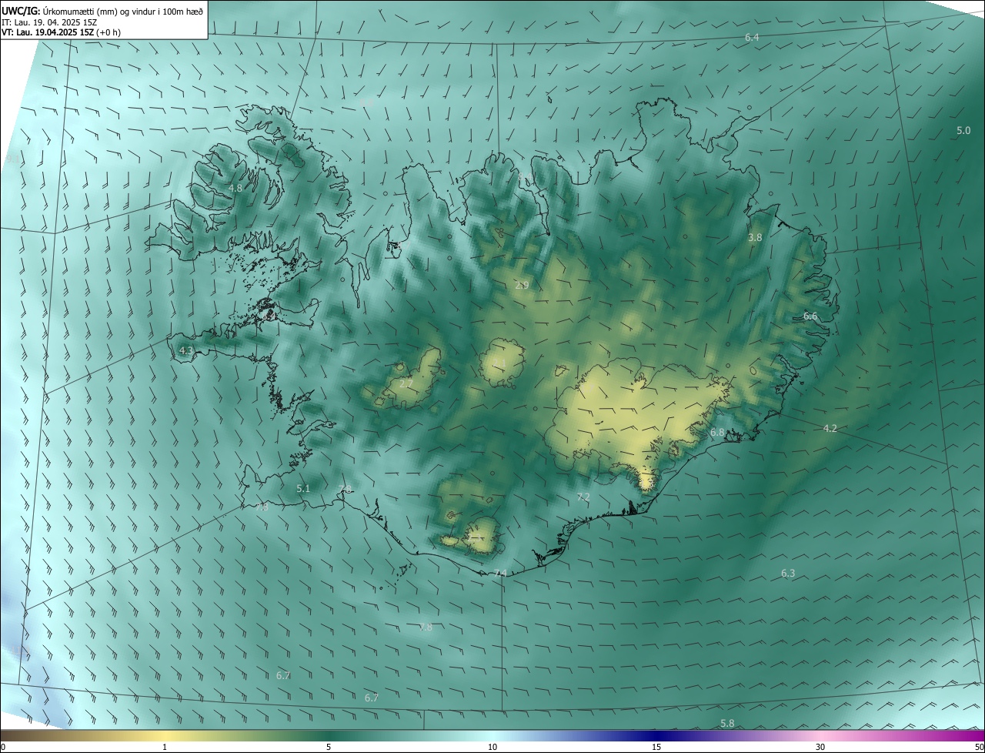Click the 4.8 value in the Westfjords
This screenshot has width=985, height=753.
235,188
